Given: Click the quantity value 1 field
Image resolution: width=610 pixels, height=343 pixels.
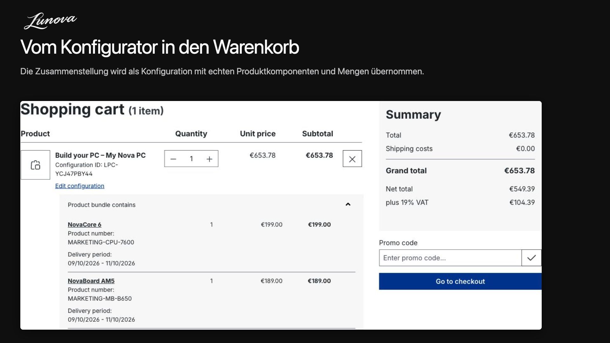Looking at the screenshot, I should [191, 159].
